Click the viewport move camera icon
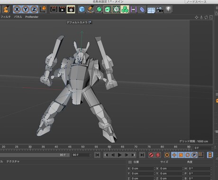 click(x=197, y=17)
